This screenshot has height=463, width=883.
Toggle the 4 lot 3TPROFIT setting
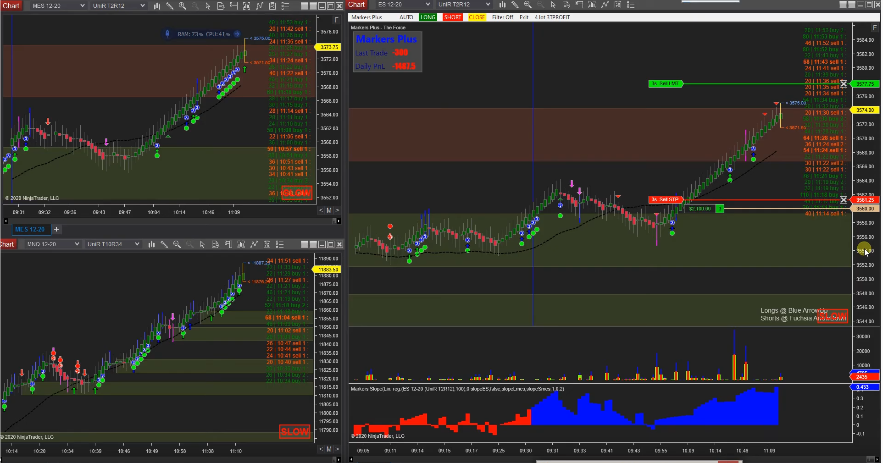pos(552,17)
